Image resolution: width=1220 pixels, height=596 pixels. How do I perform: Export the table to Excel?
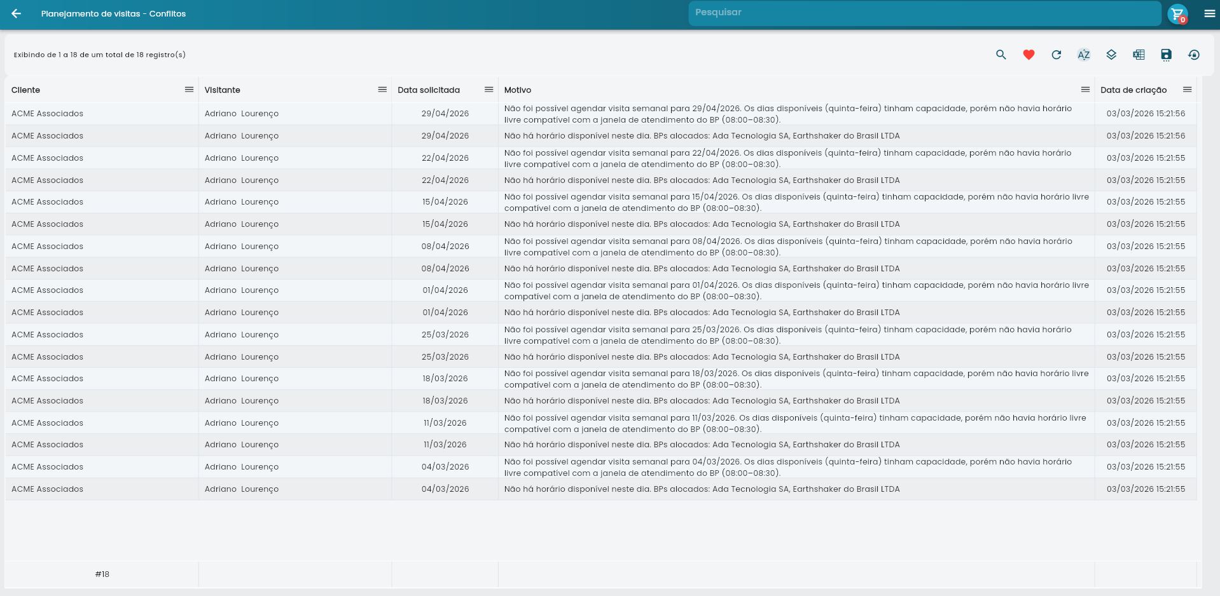(1139, 55)
